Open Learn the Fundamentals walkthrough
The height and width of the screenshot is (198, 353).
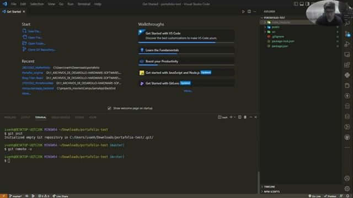[186, 50]
